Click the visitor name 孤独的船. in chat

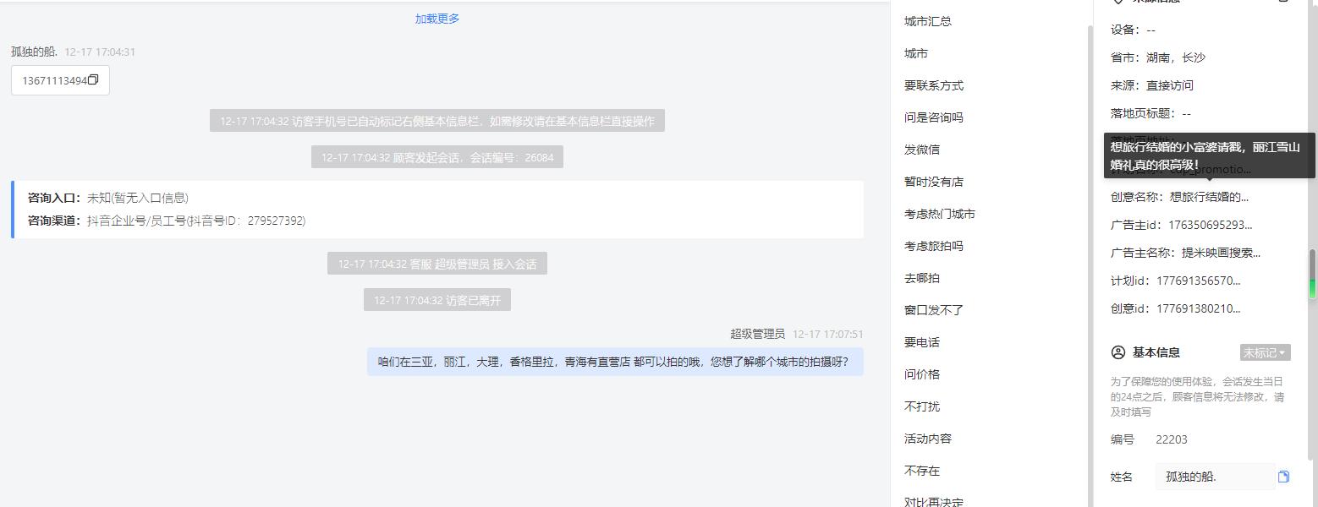[x=34, y=52]
